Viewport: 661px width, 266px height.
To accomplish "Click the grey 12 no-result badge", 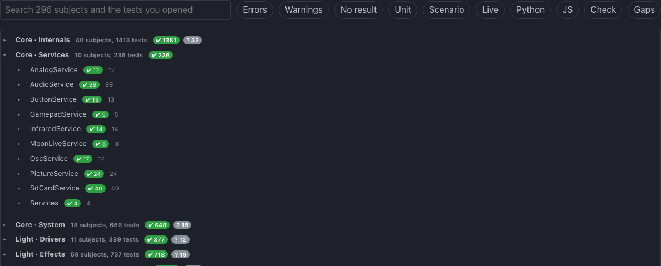I will tap(180, 239).
